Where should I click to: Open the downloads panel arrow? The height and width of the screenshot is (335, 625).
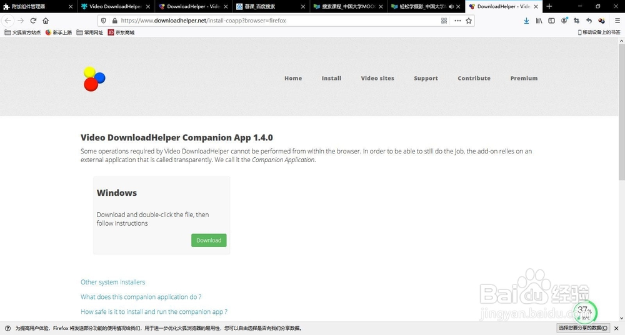[526, 21]
